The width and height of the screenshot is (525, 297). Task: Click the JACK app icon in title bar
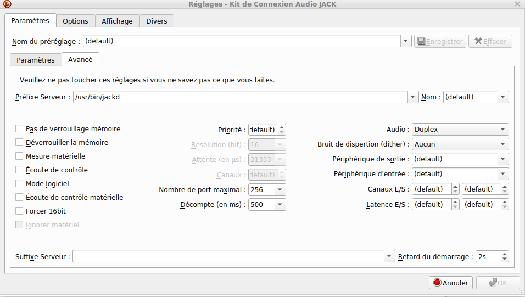(7, 4)
